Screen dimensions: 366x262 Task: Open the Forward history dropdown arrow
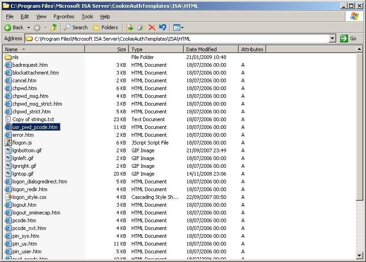[45, 27]
